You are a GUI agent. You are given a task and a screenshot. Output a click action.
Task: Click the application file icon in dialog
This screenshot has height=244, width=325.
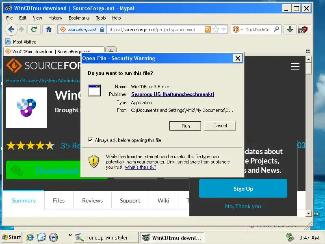[94, 90]
